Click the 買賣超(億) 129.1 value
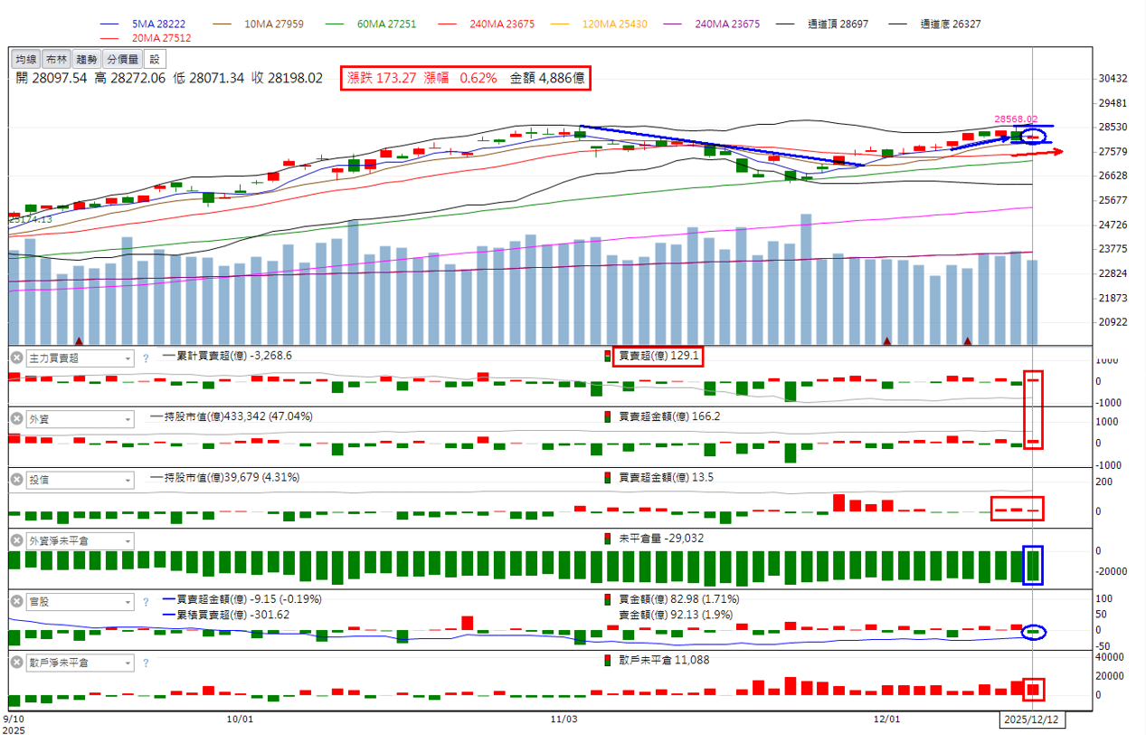1146x735 pixels. pyautogui.click(x=658, y=357)
